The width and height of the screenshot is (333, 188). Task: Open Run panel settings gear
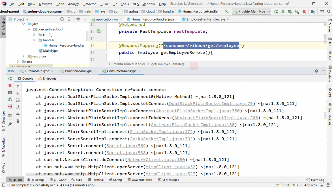pyautogui.click(x=316, y=71)
